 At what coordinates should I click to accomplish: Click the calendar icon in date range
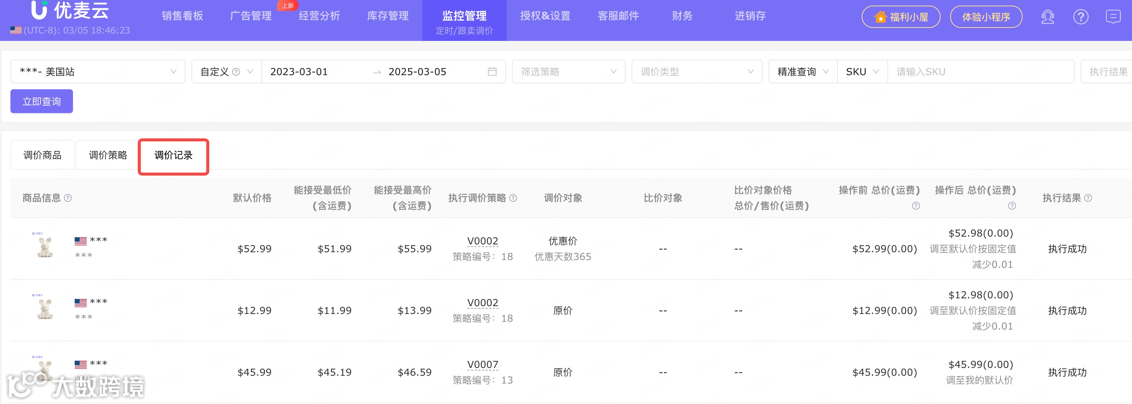pyautogui.click(x=492, y=71)
